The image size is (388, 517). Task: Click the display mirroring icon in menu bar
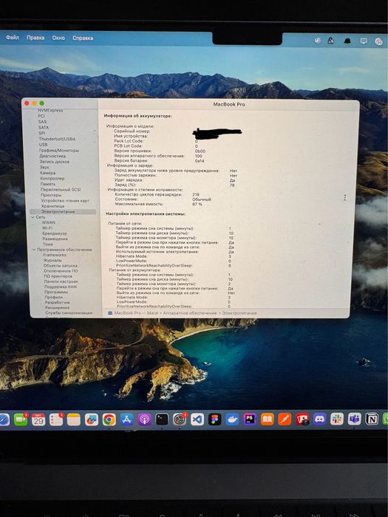click(x=364, y=41)
